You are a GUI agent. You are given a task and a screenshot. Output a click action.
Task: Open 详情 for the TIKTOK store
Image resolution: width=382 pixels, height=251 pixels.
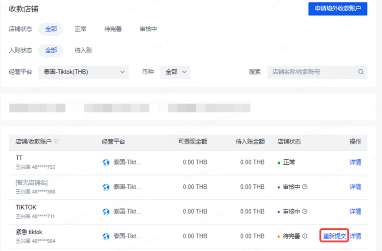tap(355, 212)
